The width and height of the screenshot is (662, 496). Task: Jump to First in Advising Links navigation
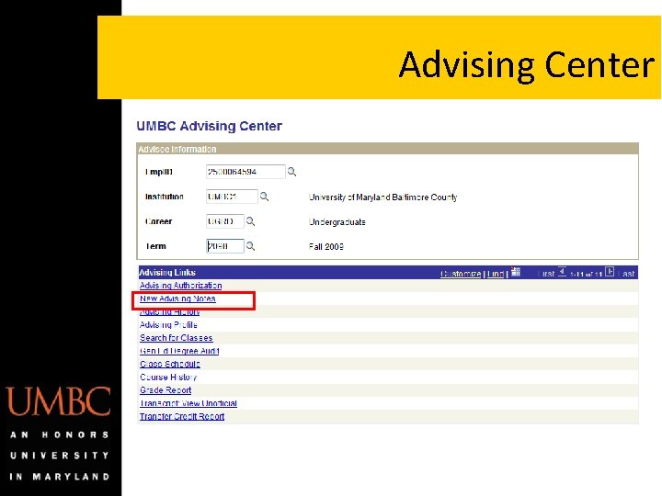click(x=546, y=274)
